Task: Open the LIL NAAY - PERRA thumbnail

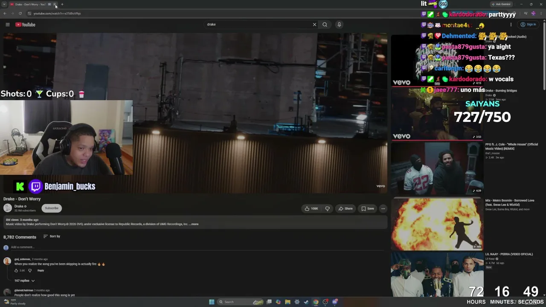Action: coord(437,275)
